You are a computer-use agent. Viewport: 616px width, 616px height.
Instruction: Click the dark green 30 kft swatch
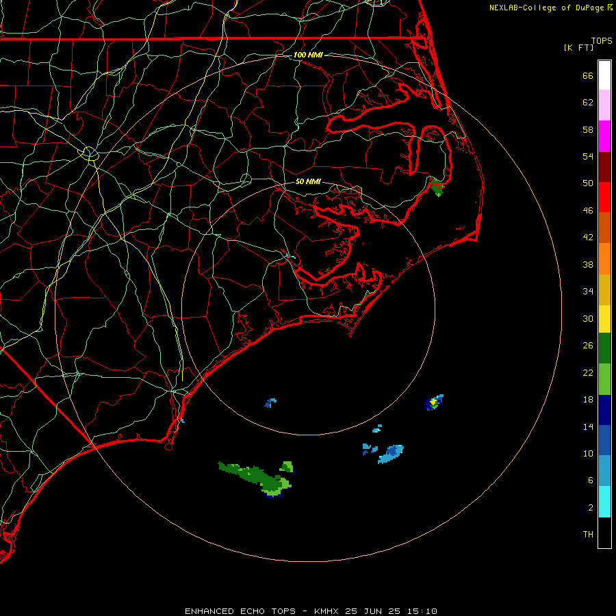[604, 348]
